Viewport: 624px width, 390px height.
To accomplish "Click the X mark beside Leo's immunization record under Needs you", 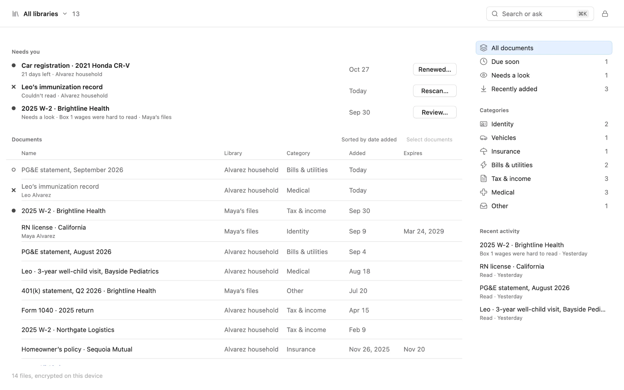I will (13, 87).
